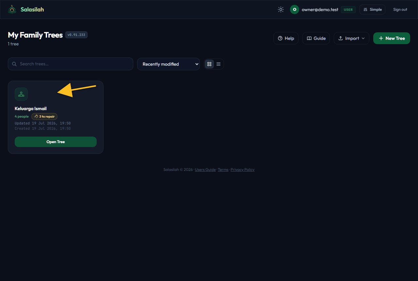
Task: Switch to grid view layout
Action: point(209,64)
